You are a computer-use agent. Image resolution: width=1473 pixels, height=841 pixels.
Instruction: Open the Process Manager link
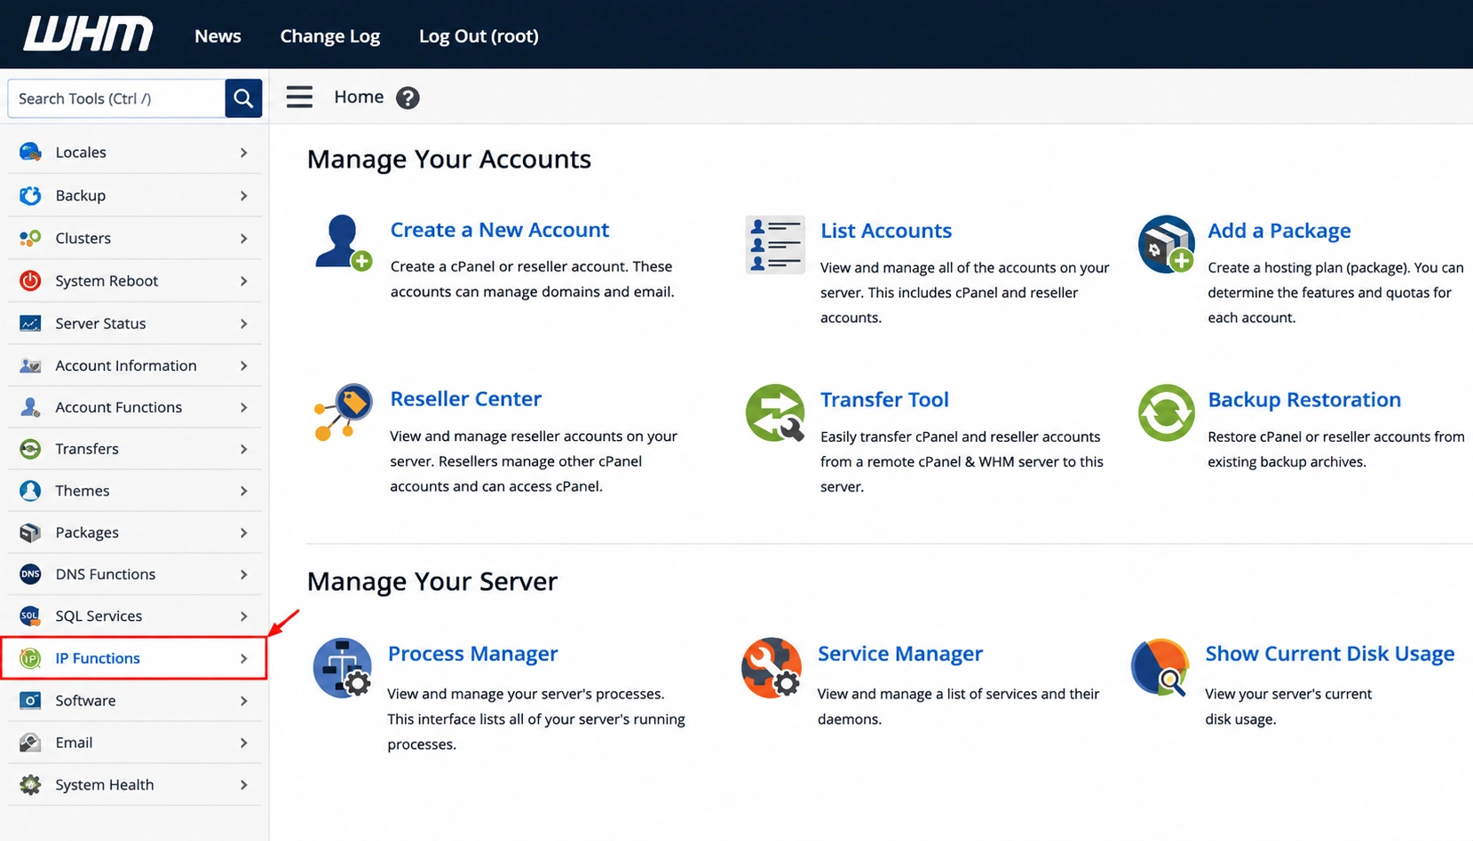tap(472, 654)
